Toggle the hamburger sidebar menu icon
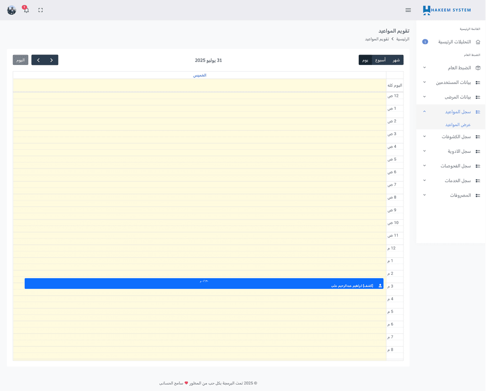Screen dimensions: 486x391 (408, 10)
